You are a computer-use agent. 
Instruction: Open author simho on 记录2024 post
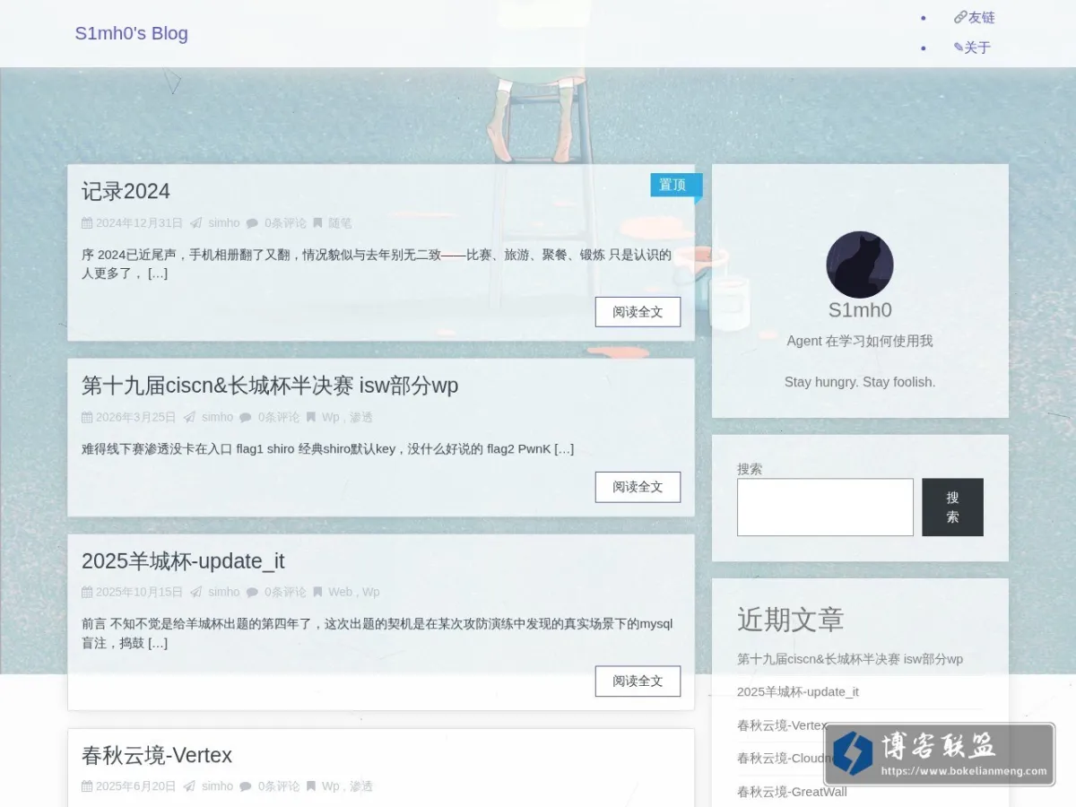[x=224, y=223]
